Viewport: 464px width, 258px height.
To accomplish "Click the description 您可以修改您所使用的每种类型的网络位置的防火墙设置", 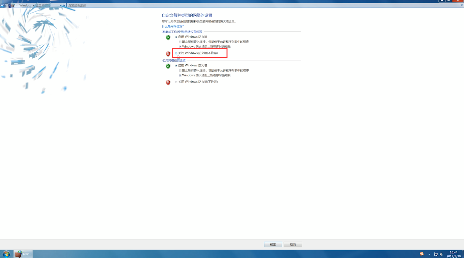I will (x=199, y=22).
